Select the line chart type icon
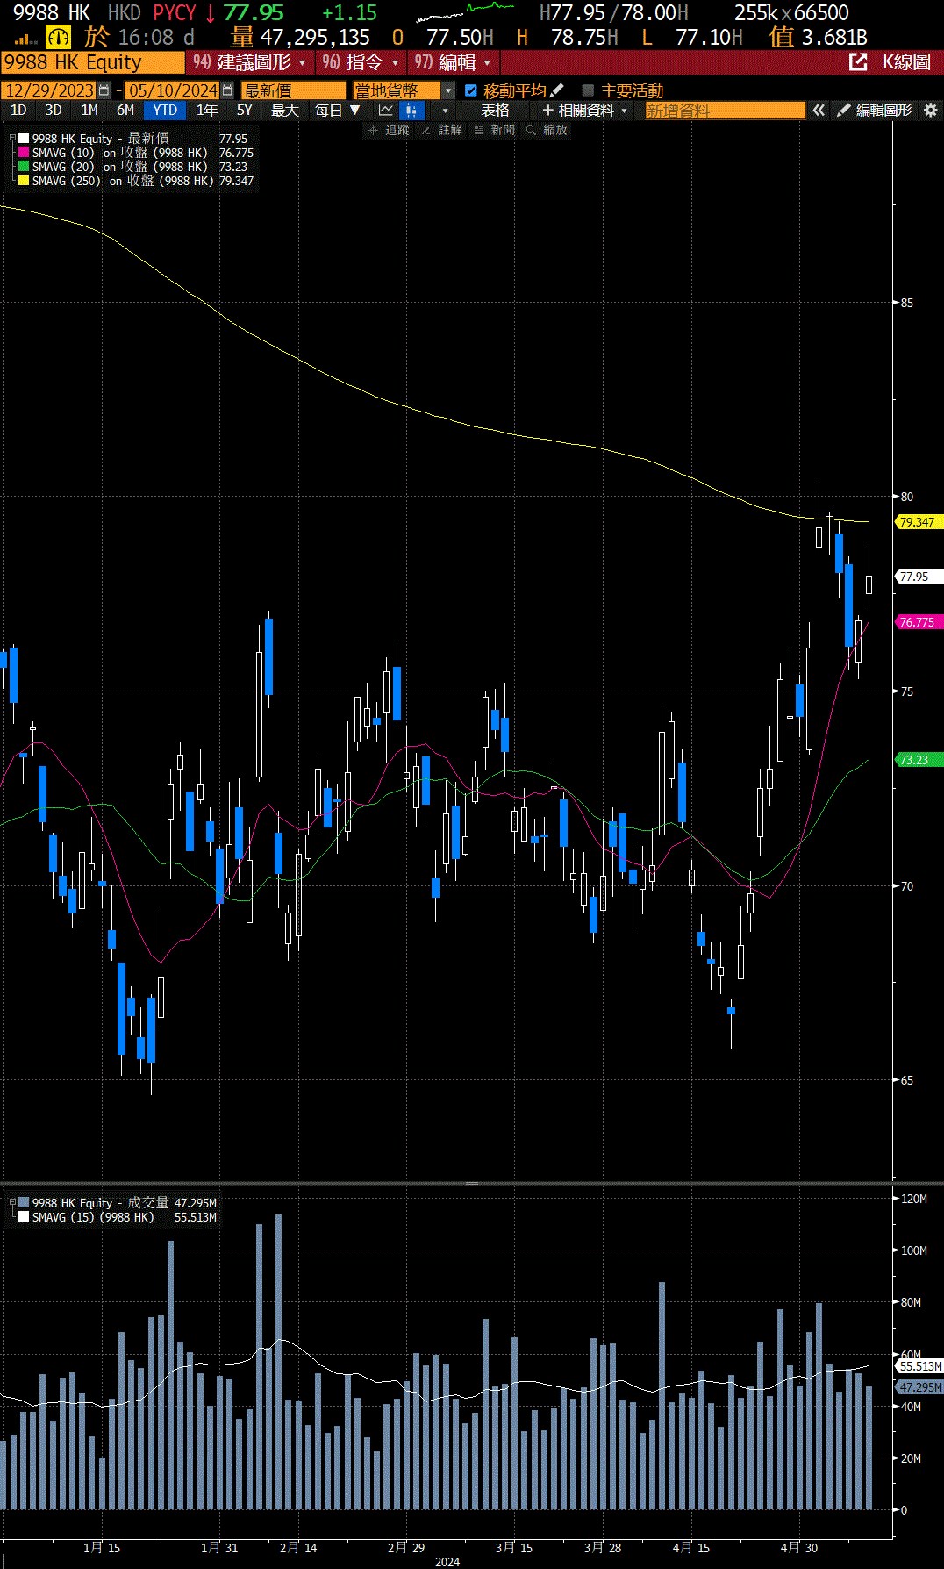This screenshot has width=944, height=1569. click(x=385, y=111)
